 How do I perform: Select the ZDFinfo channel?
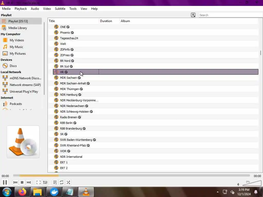(x=155, y=50)
